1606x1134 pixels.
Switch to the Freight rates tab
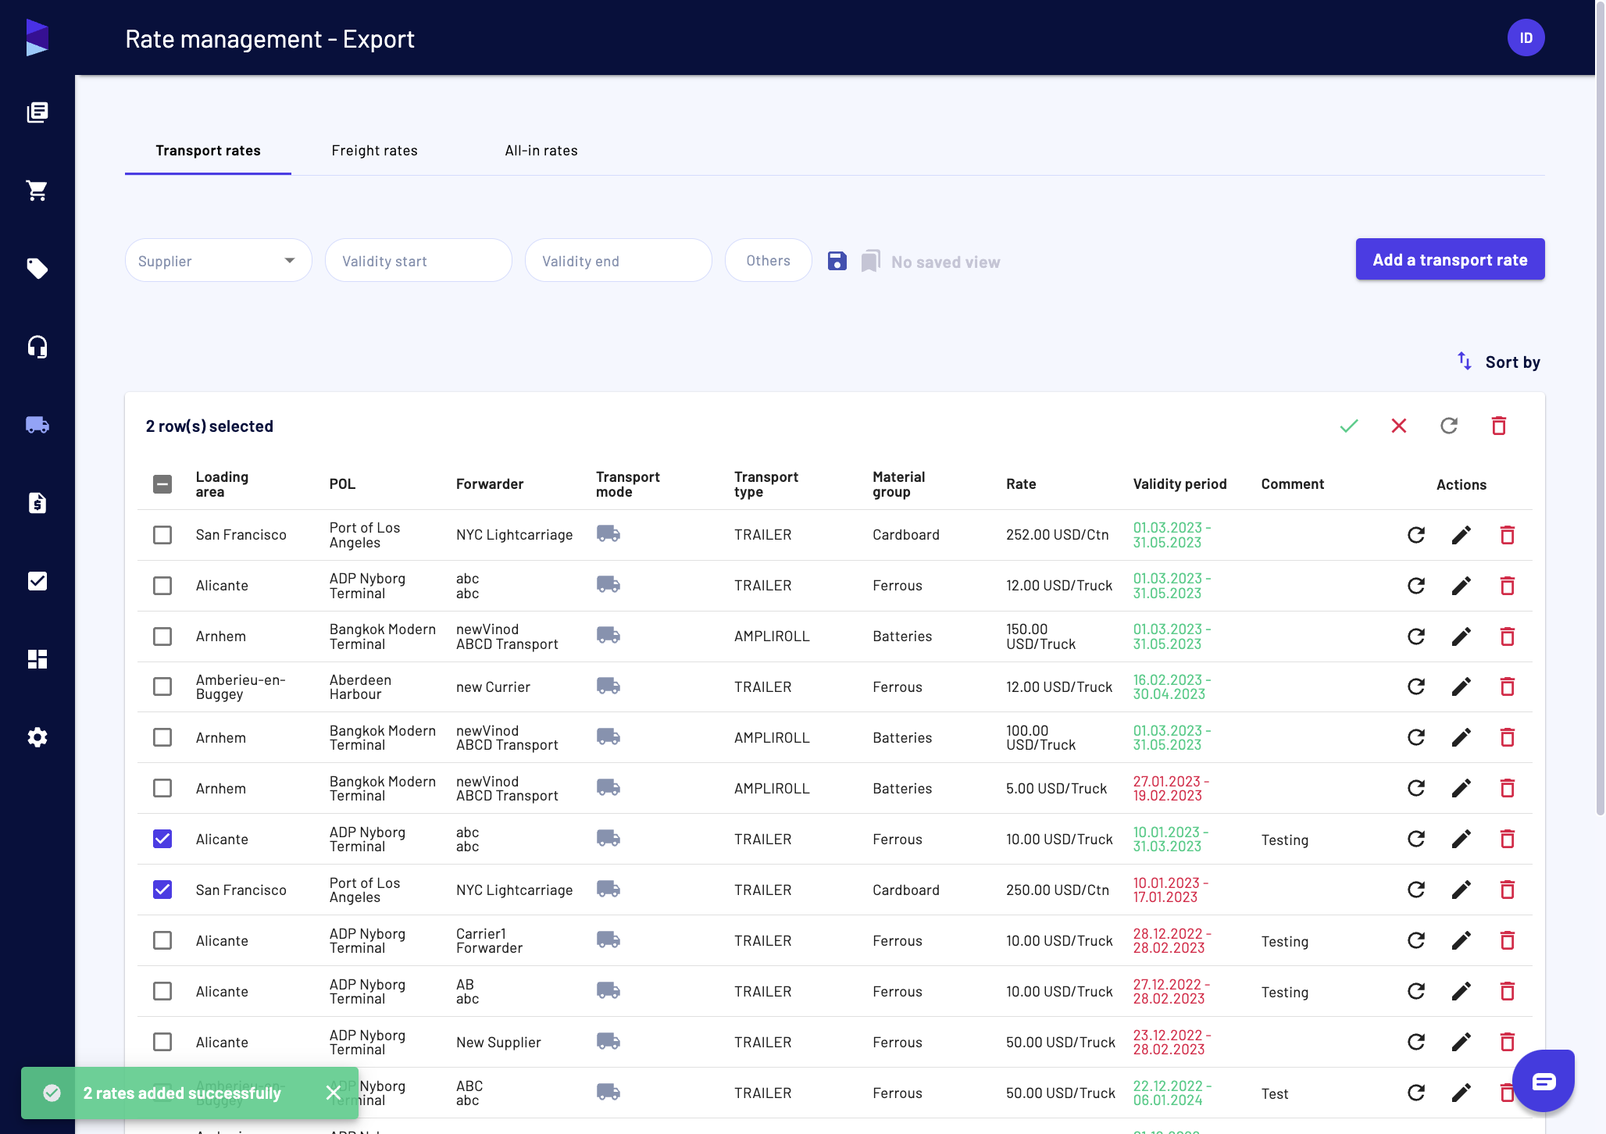tap(375, 151)
